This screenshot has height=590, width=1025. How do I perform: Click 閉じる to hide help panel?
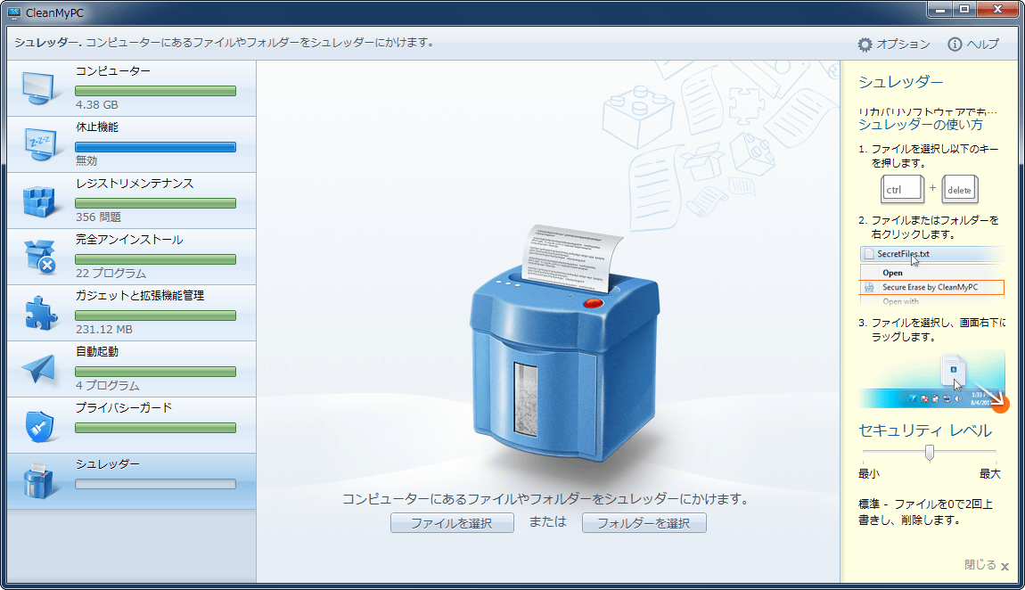[980, 565]
